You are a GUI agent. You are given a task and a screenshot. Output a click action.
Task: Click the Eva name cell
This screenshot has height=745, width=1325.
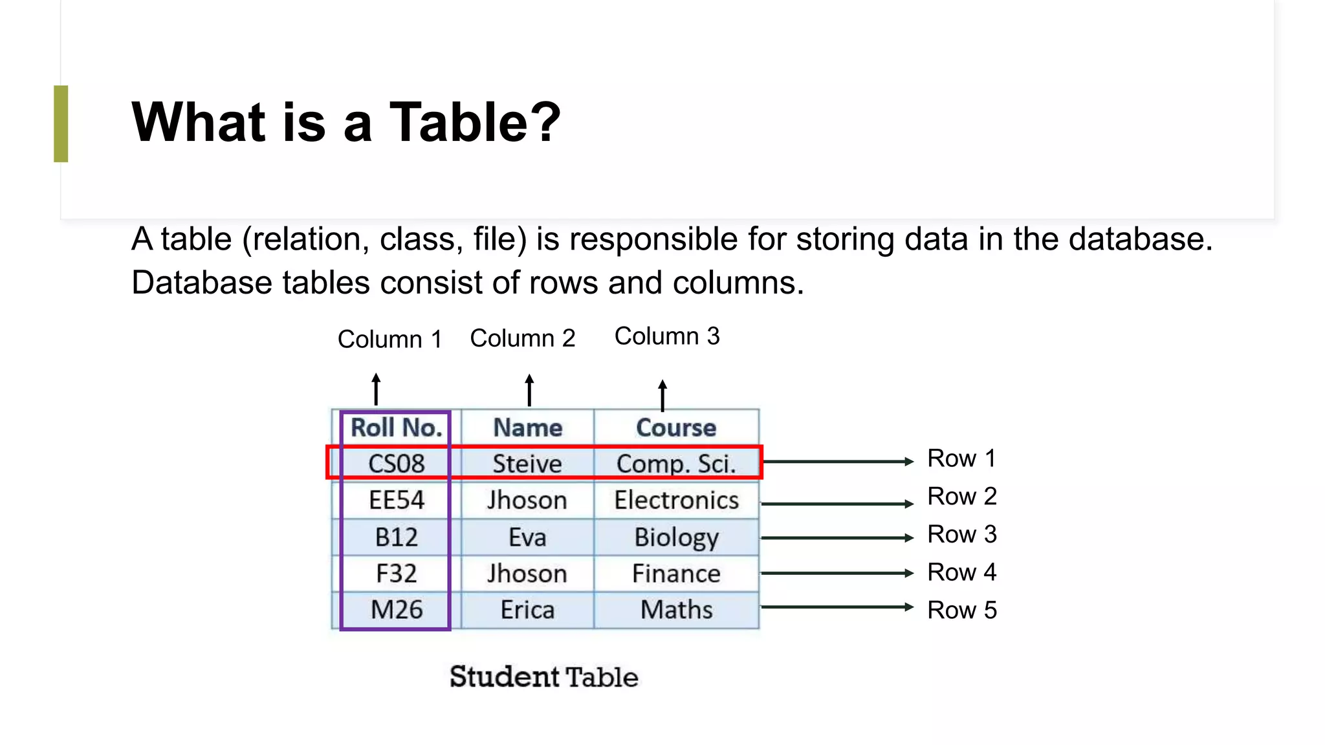coord(527,537)
